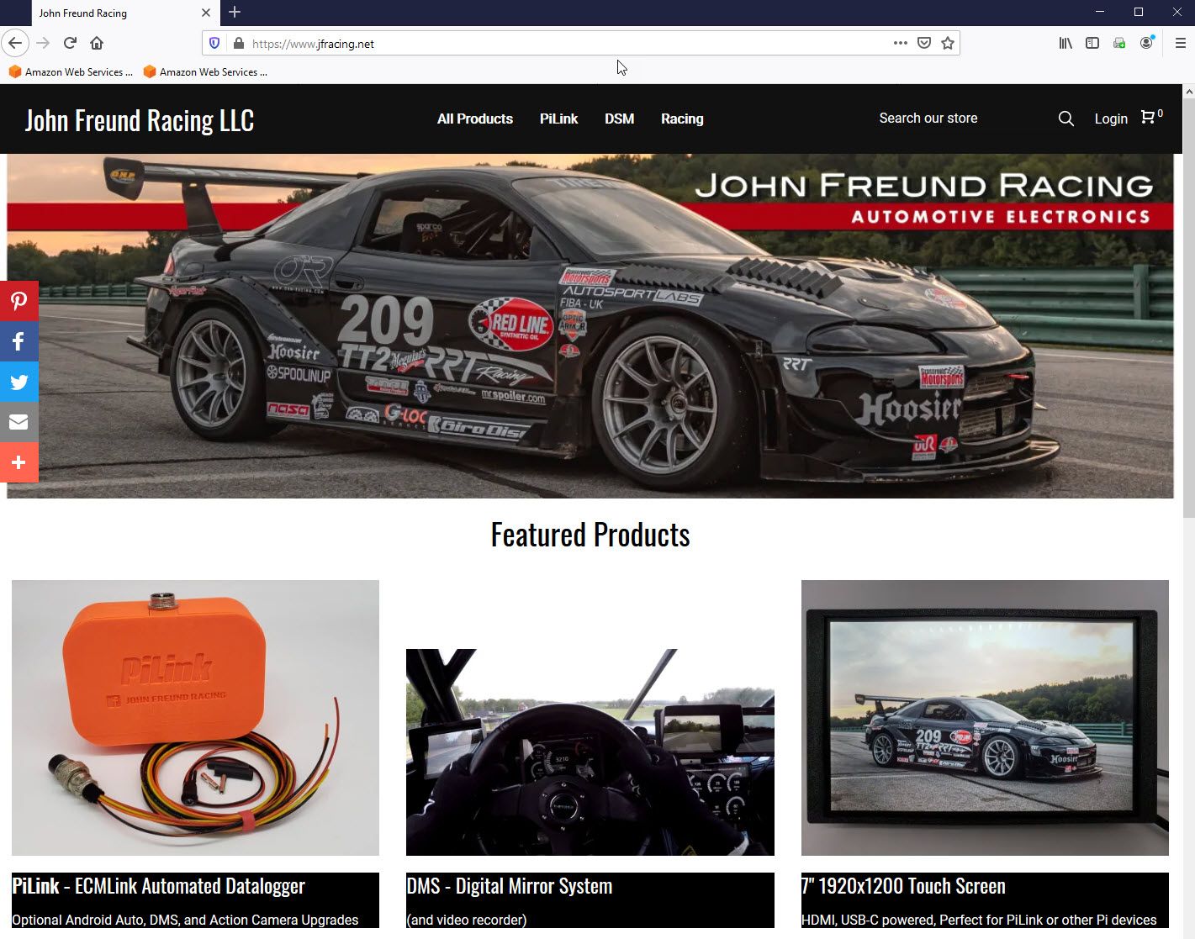Close the John Freund Racing tab
Screen dimensions: 1195x939
(x=206, y=13)
